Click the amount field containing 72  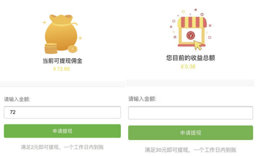[x=62, y=112]
